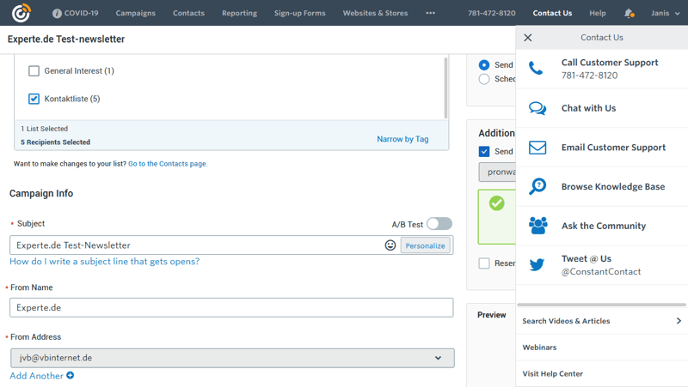The height and width of the screenshot is (387, 688).
Task: Open Chat with Us speech bubble icon
Action: pos(537,108)
